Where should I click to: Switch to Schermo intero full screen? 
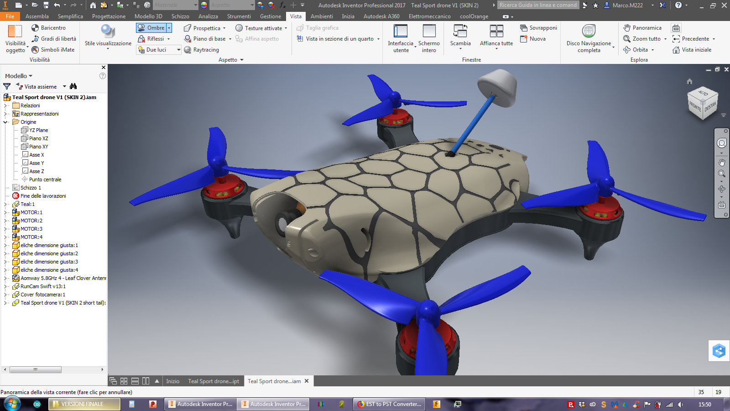429,38
